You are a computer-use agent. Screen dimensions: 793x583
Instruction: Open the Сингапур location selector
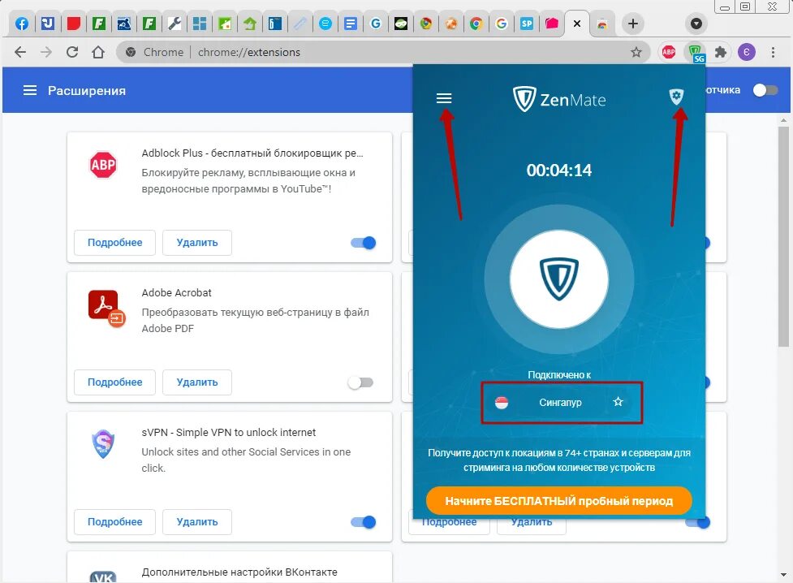562,402
